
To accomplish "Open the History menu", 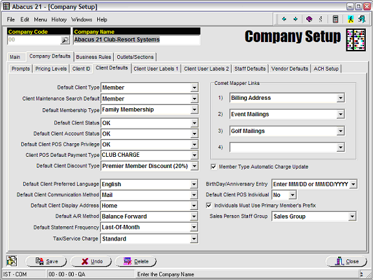I will pyautogui.click(x=59, y=19).
